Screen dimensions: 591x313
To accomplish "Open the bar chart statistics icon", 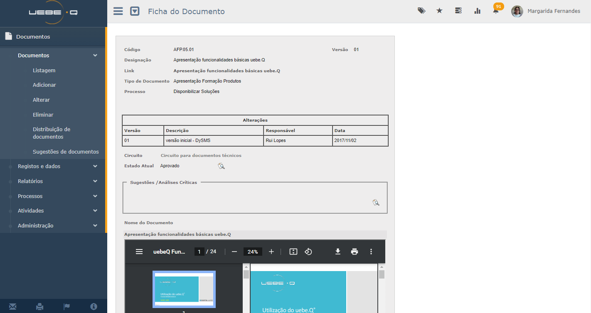I will point(477,11).
